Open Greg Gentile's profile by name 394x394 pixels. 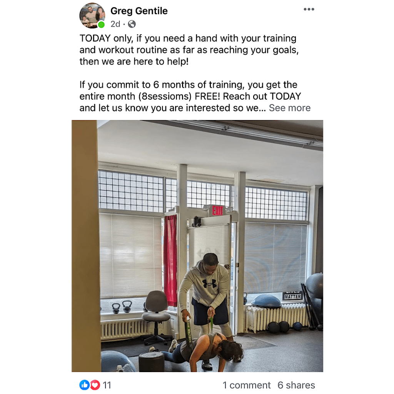pos(139,11)
